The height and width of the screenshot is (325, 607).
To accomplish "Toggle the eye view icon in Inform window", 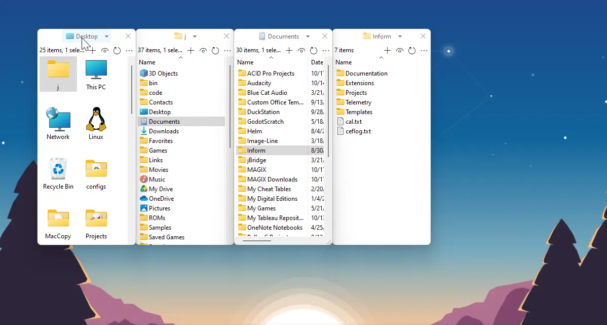I will [400, 50].
